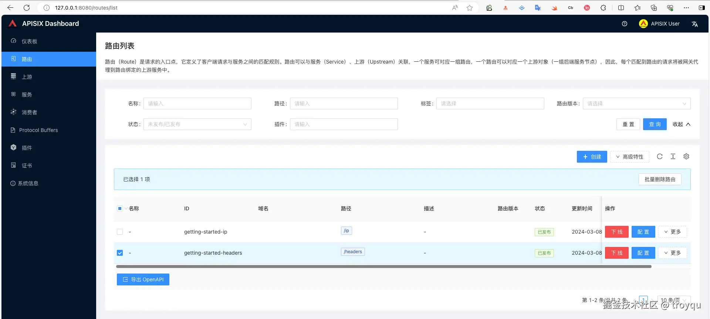Click 导出 OpenAPI button

click(x=143, y=279)
